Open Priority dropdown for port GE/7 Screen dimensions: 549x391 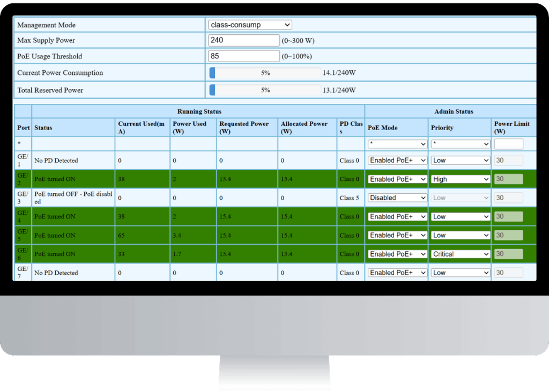(x=460, y=273)
